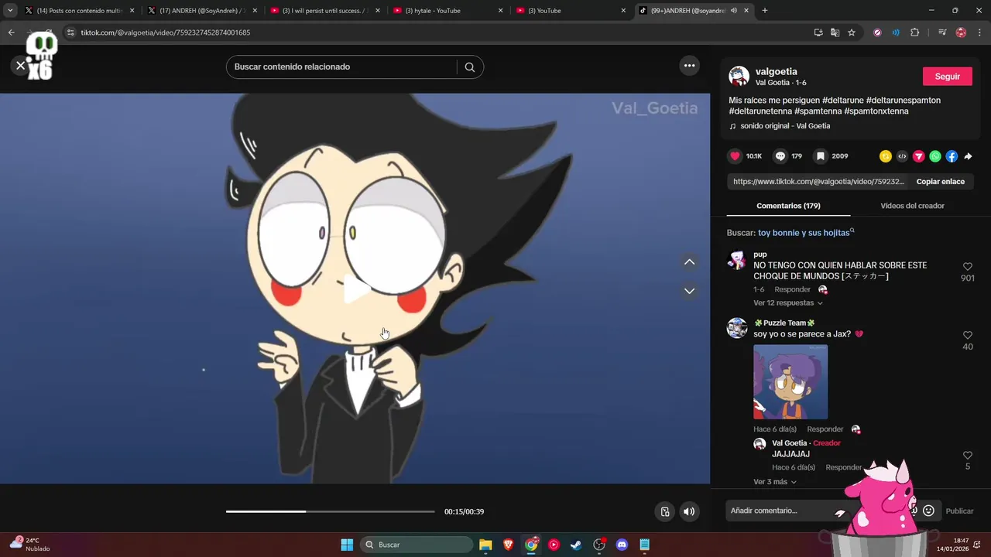Open the Chrome extensions puzzle icon
The image size is (991, 557).
pos(914,32)
